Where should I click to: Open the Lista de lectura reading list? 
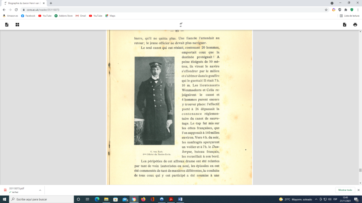point(350,16)
